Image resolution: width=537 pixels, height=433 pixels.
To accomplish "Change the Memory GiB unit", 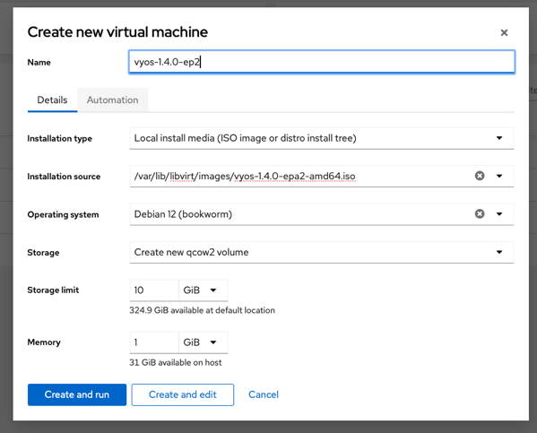I will 203,342.
